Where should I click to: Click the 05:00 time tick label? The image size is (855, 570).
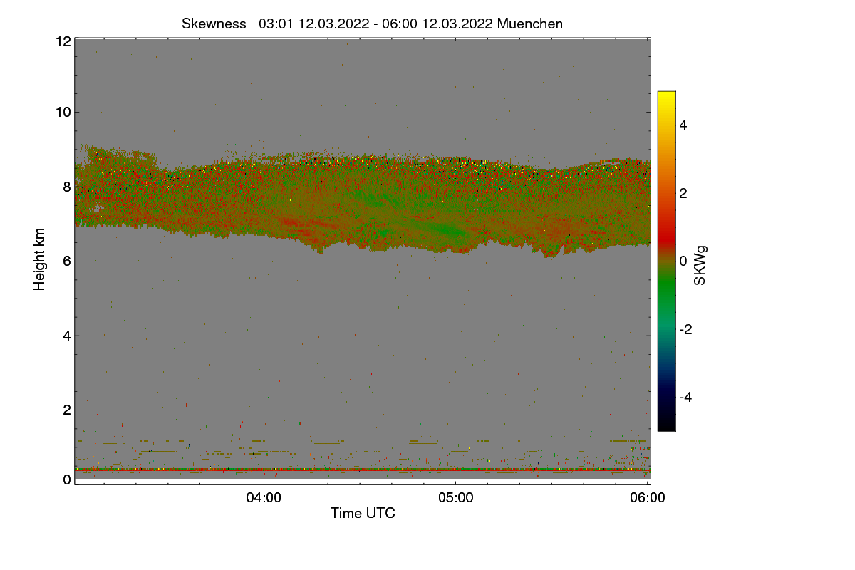[x=456, y=499]
